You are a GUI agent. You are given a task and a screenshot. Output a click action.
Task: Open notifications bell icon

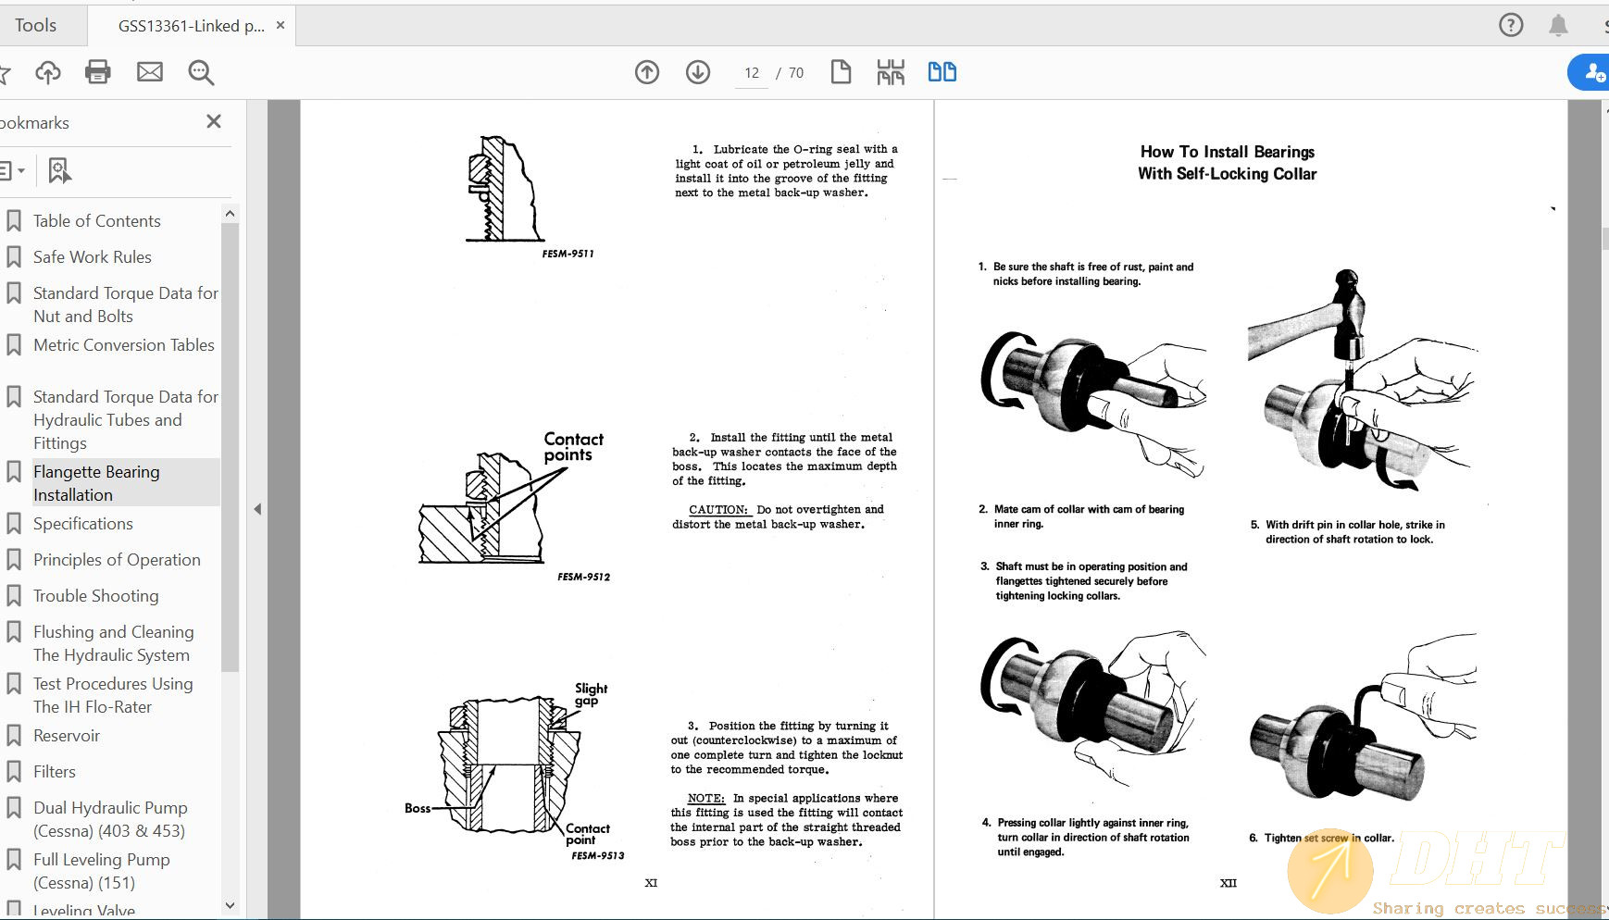(x=1559, y=25)
